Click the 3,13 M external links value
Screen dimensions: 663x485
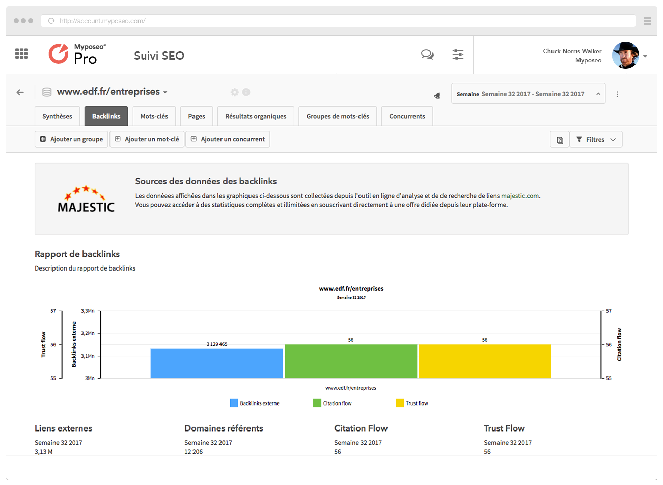(44, 452)
